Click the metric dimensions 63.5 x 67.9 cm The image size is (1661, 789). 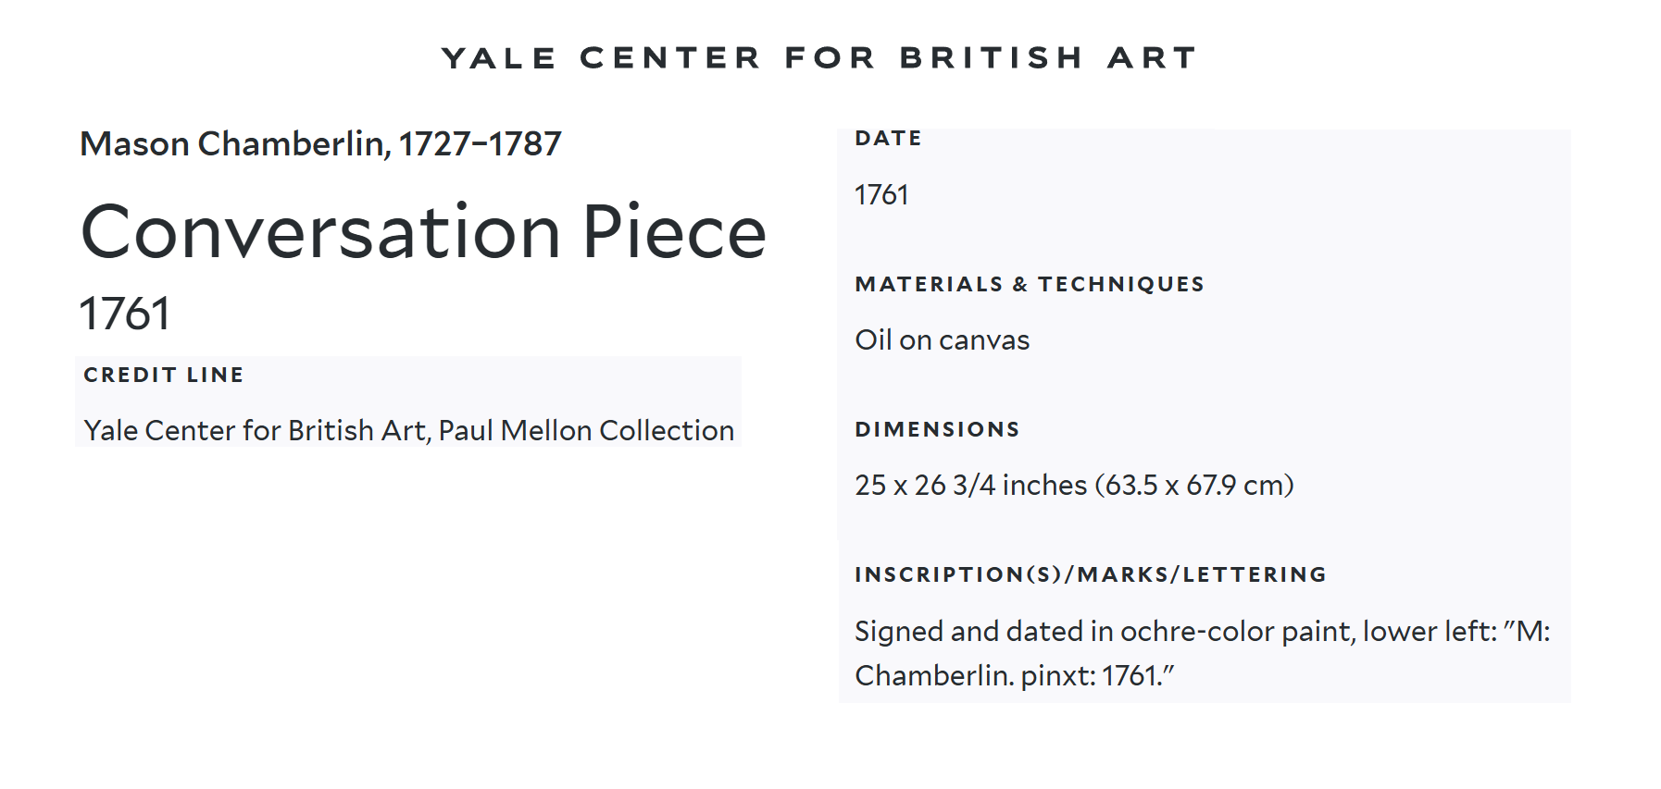pyautogui.click(x=1194, y=486)
